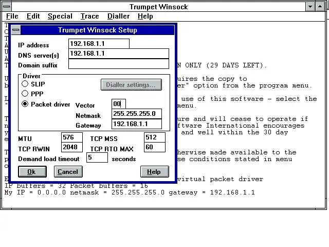Open the Dialler menu
329x247 pixels.
click(x=118, y=16)
